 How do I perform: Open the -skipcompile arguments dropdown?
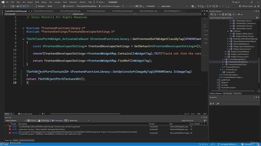click(x=174, y=6)
